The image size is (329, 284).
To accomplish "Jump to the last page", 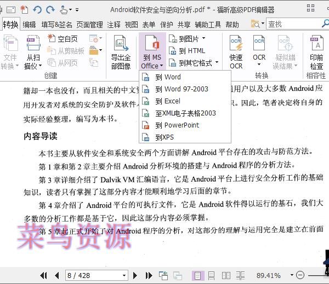I will (x=149, y=275).
